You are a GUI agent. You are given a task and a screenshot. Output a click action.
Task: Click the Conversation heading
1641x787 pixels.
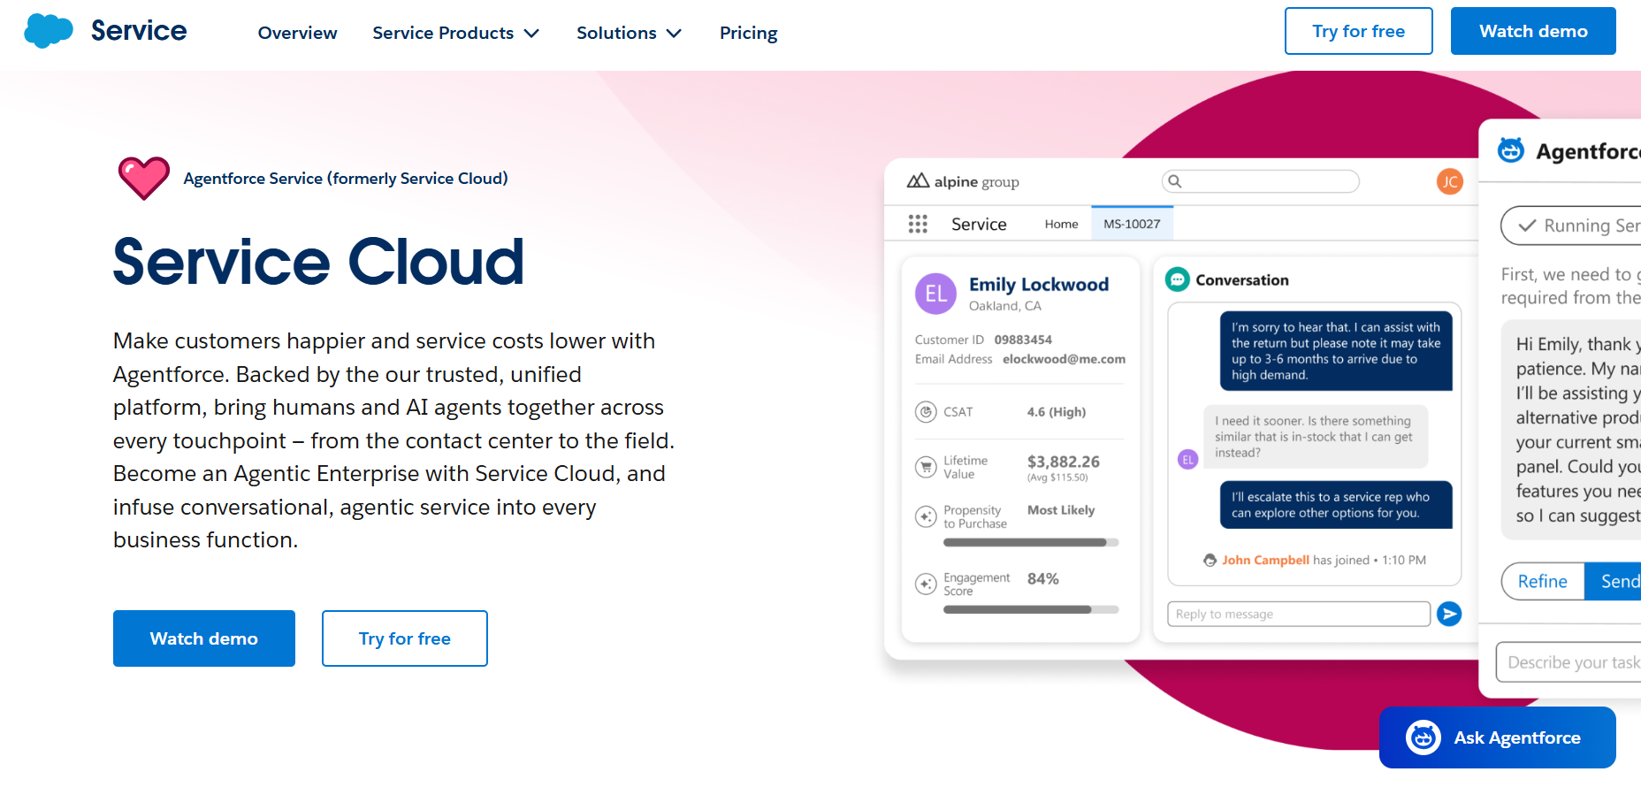coord(1242,279)
